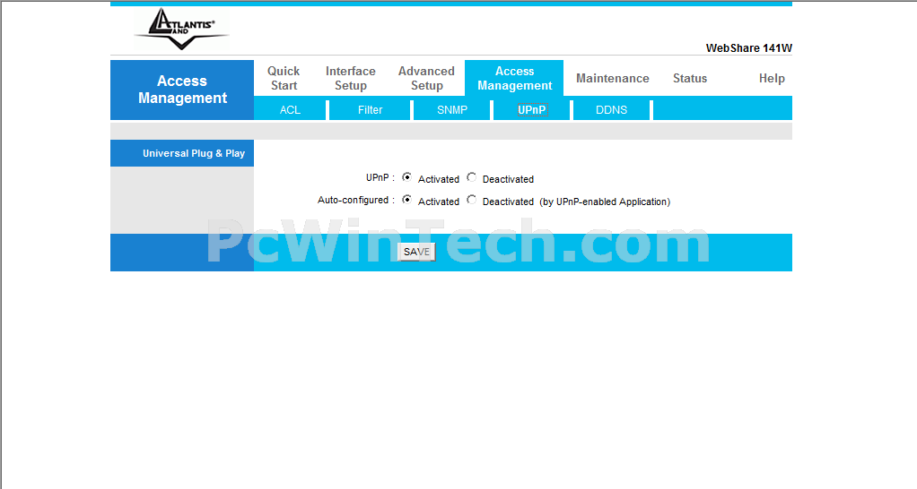
Task: Click the "(by UPnP-enabled Application)" note
Action: click(x=605, y=202)
